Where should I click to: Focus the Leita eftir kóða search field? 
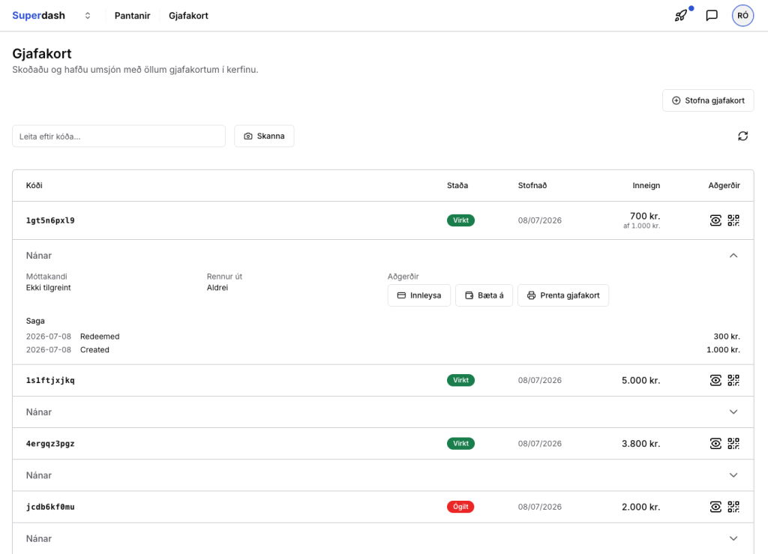pos(118,136)
